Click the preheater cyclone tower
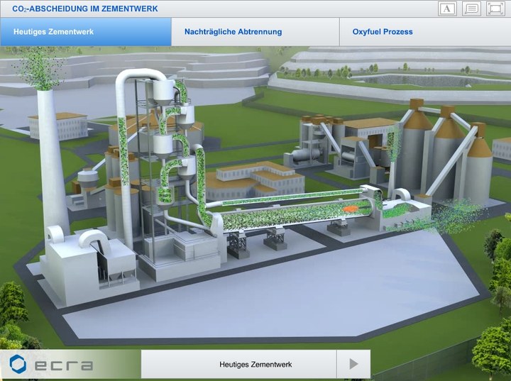 tap(169, 142)
